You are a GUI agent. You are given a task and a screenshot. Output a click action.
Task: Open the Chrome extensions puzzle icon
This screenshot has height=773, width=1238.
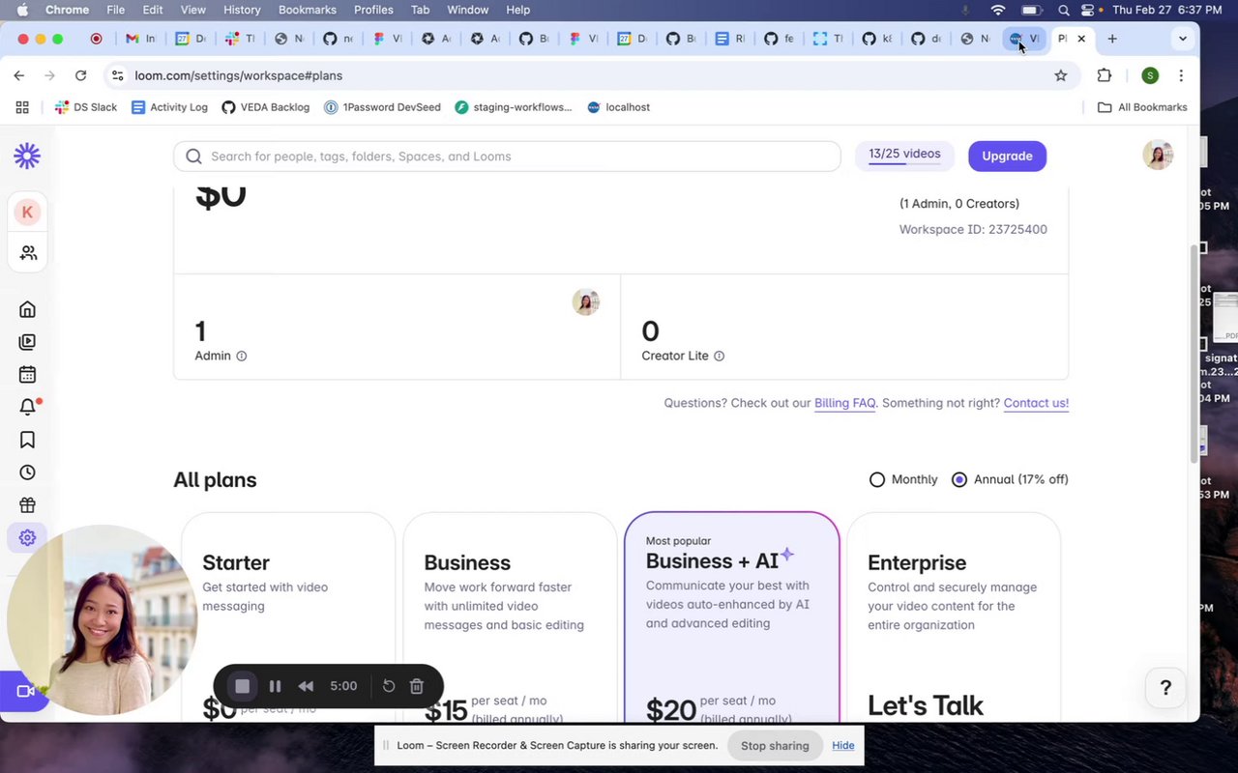coord(1105,75)
